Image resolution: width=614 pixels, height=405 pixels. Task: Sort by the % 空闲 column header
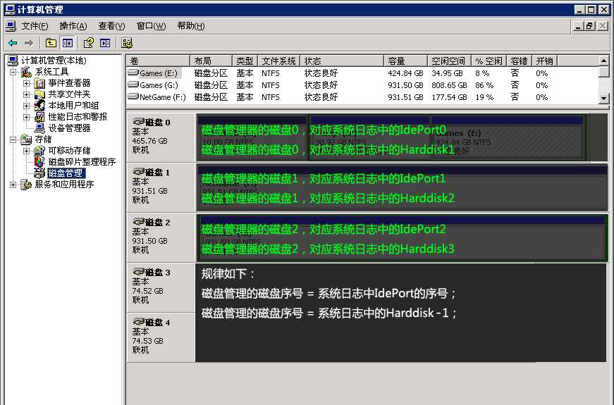click(x=489, y=61)
